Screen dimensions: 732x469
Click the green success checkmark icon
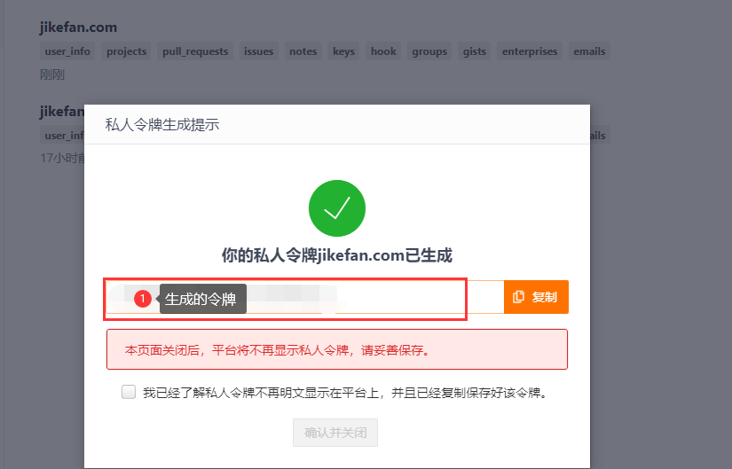click(337, 208)
